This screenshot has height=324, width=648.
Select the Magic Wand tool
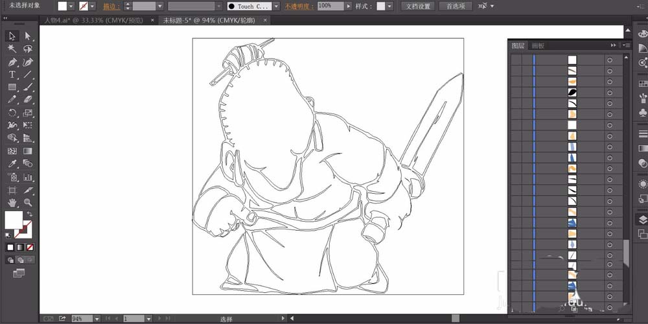pyautogui.click(x=12, y=49)
